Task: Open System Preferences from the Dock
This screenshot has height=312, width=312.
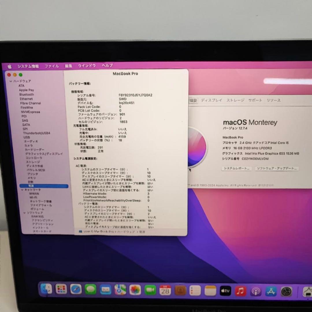Action: pos(286,292)
